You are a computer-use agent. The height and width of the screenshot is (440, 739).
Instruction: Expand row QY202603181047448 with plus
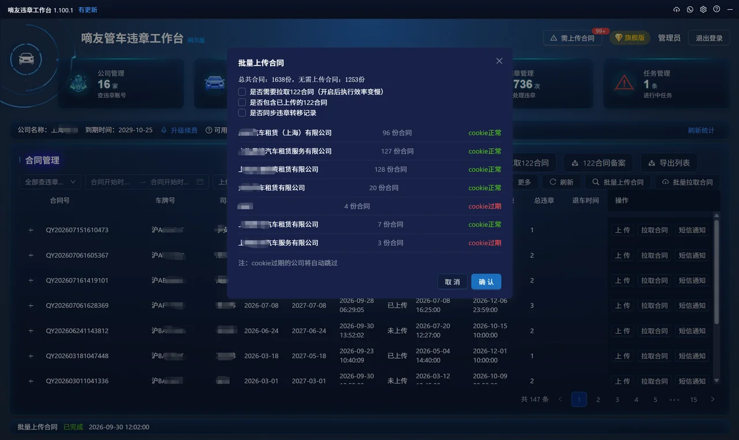[x=31, y=356]
